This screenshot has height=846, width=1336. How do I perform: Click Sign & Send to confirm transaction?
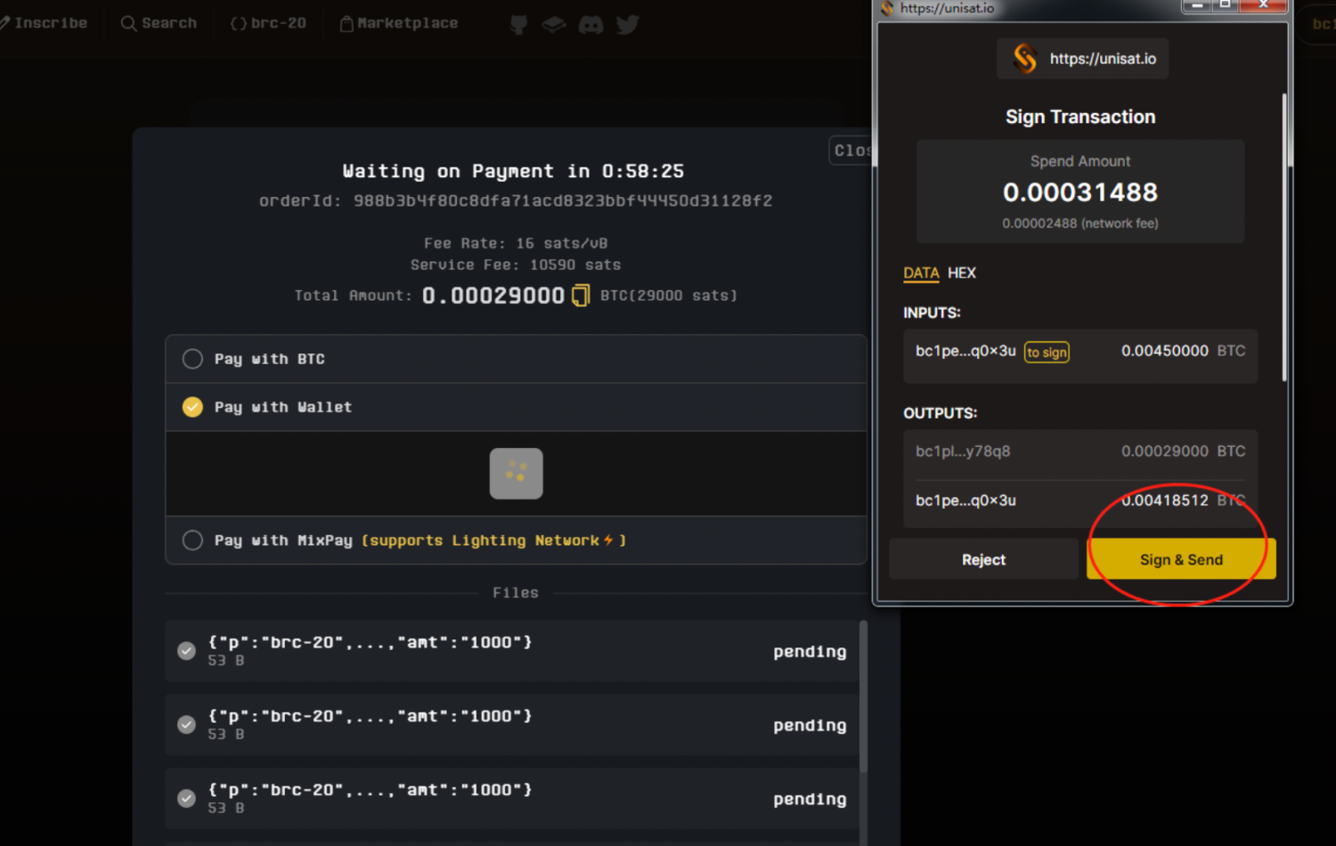1181,559
